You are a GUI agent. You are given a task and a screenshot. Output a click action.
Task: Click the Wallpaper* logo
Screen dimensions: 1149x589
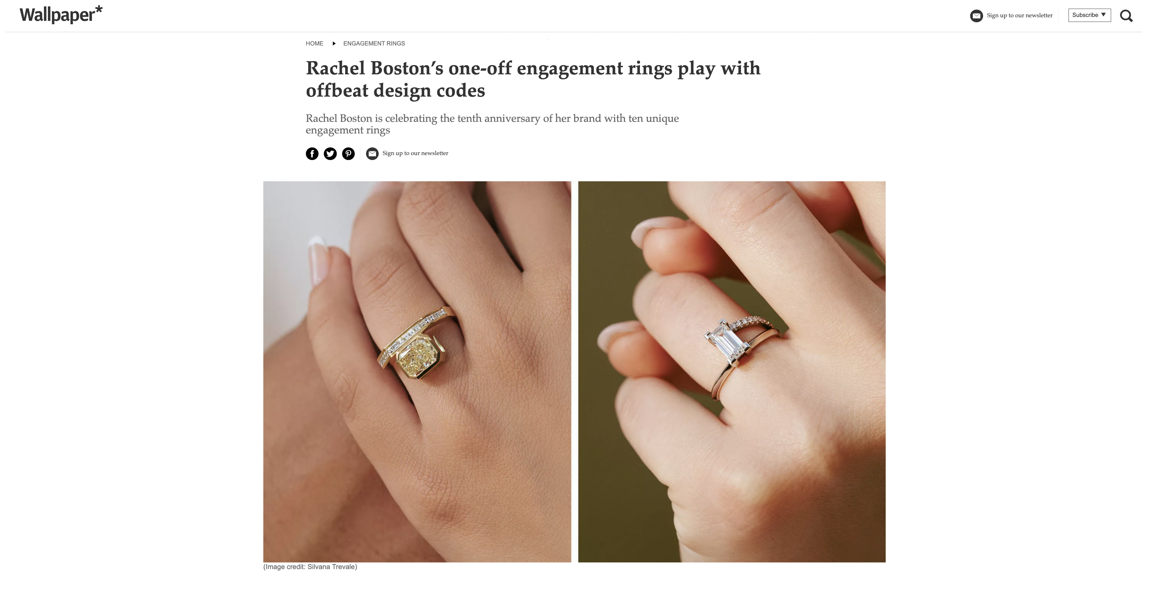tap(61, 15)
